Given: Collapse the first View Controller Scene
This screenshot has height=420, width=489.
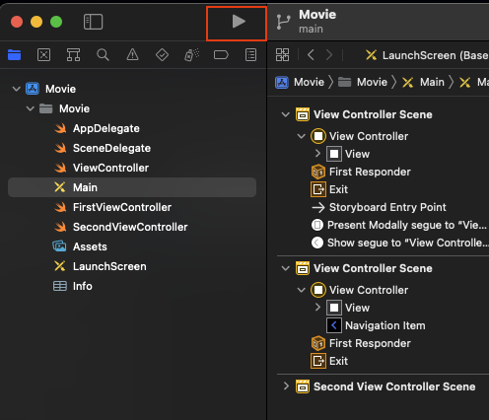Looking at the screenshot, I should 286,114.
